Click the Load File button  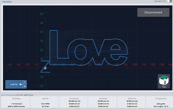[14, 84]
